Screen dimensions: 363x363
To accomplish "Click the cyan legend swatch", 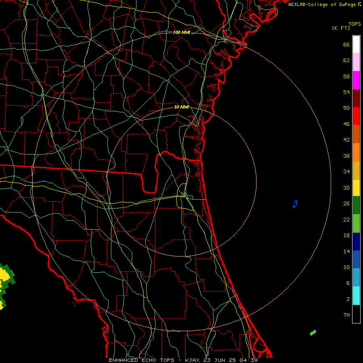I will 356,296.
